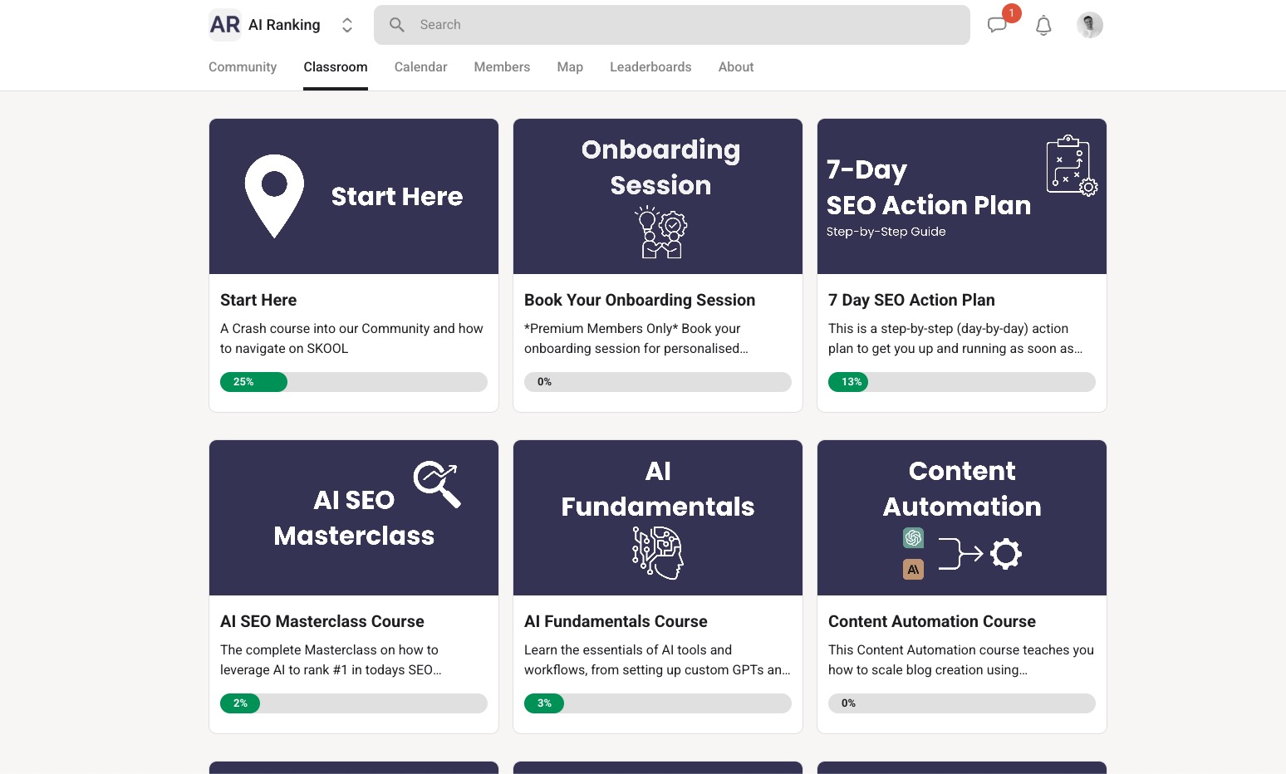Click the AR community logo

(x=224, y=25)
